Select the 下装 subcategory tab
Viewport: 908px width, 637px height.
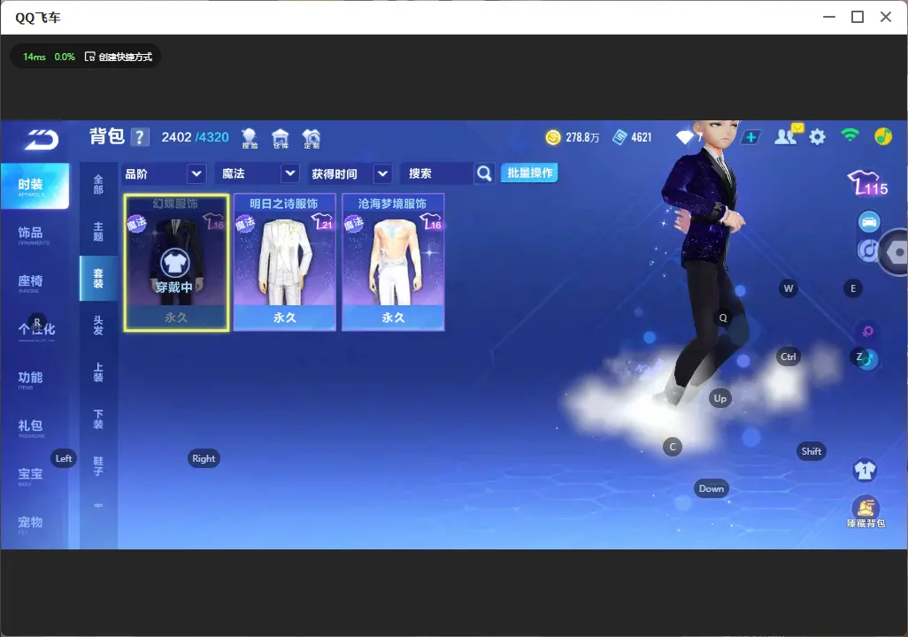(x=98, y=419)
